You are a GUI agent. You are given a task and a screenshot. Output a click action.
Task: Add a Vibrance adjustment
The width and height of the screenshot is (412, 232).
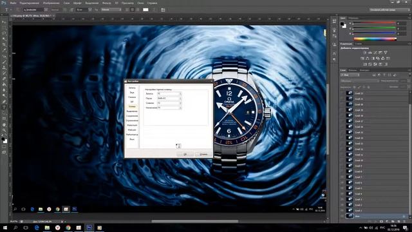(x=386, y=53)
